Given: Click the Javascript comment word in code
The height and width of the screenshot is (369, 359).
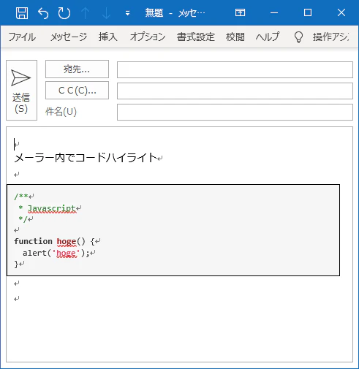Looking at the screenshot, I should coord(52,208).
